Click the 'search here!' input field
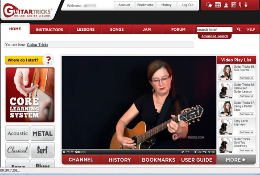 click(x=215, y=29)
